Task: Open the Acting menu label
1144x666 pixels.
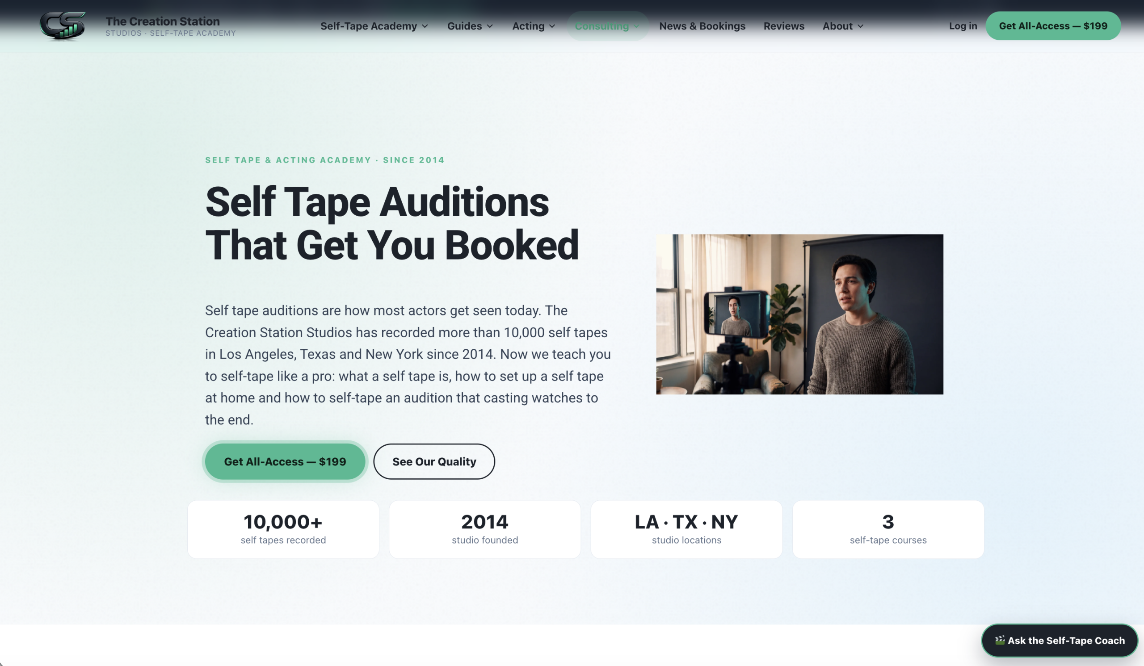Action: 528,26
